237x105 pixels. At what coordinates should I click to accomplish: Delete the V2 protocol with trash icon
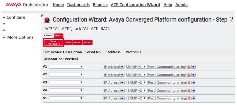[189, 75]
